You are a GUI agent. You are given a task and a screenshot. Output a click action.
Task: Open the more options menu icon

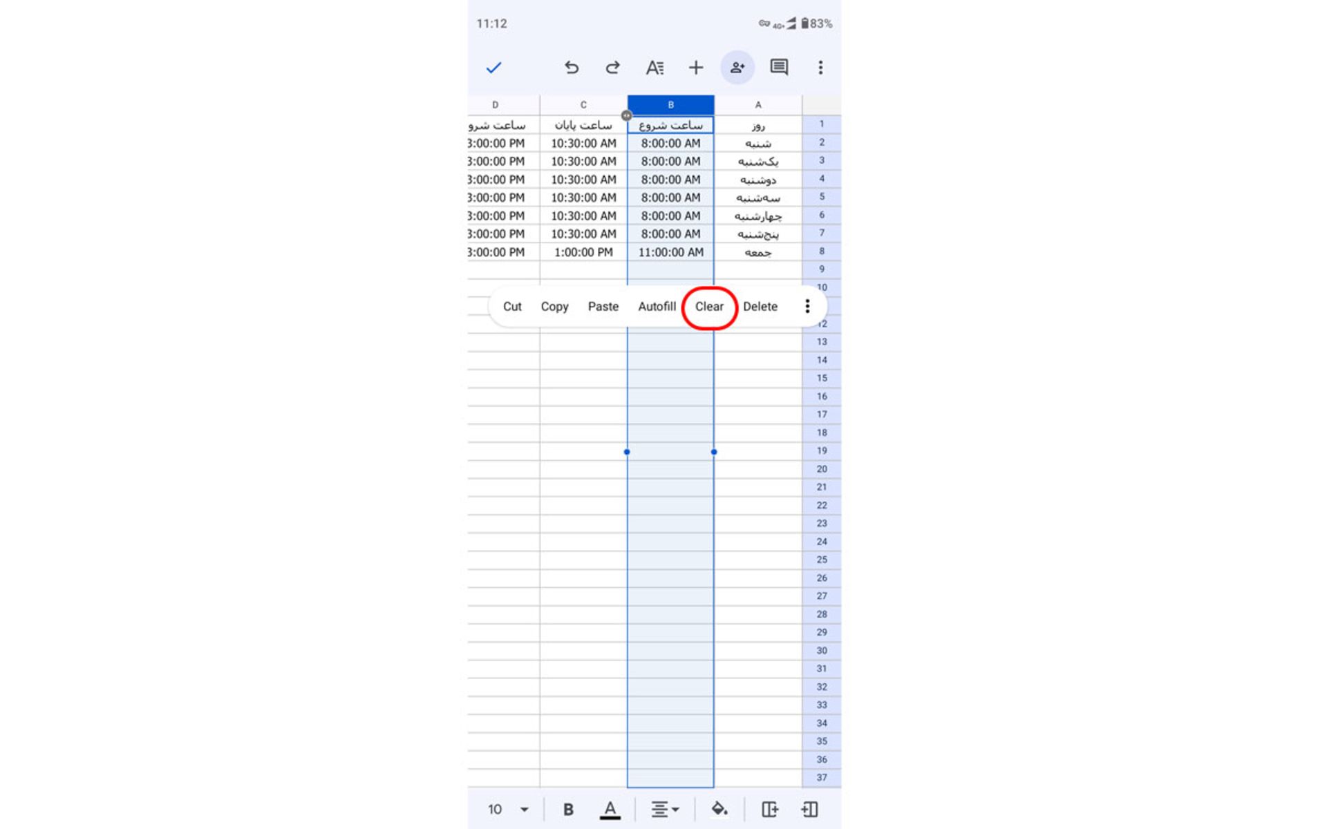click(x=807, y=305)
